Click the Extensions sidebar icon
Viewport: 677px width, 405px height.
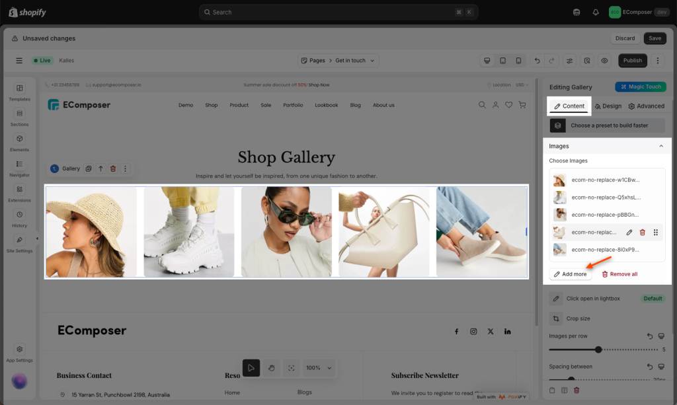[19, 193]
